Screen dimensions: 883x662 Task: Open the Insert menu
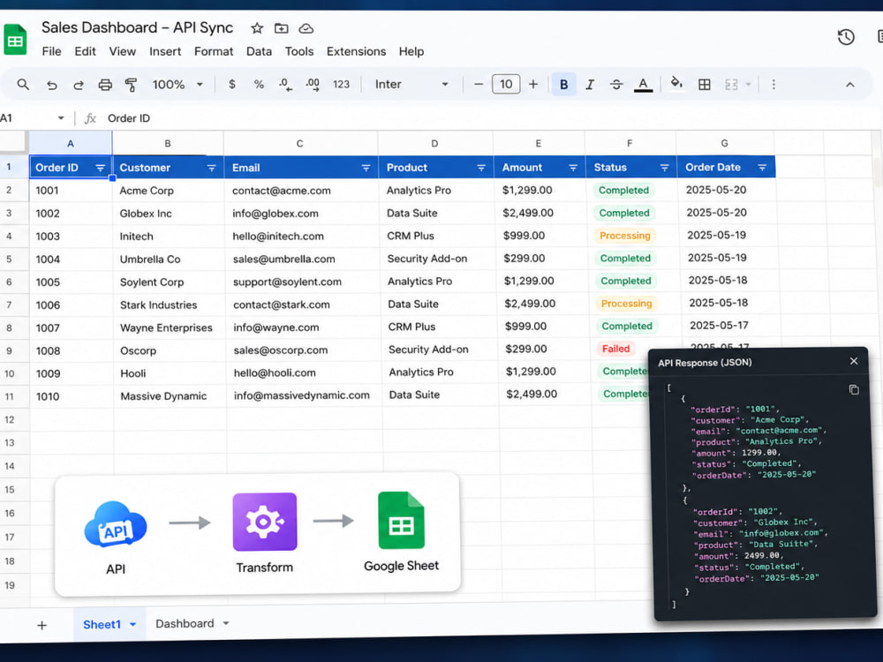point(165,51)
